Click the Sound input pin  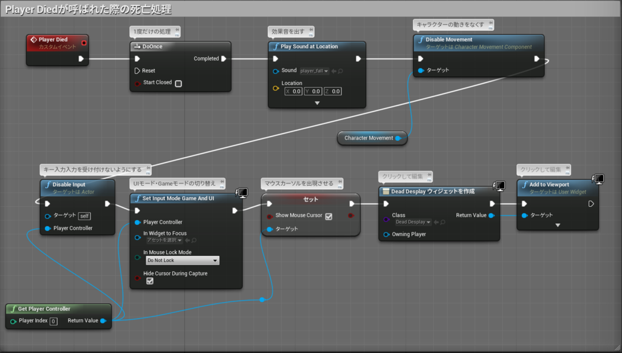[276, 72]
